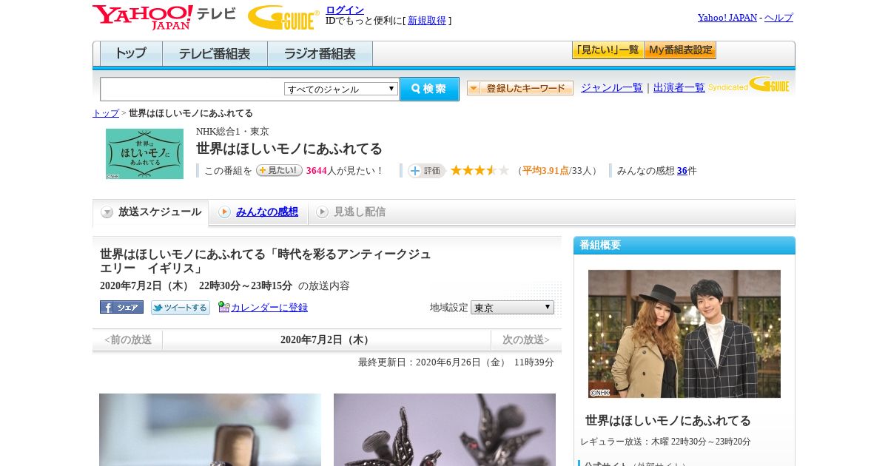This screenshot has height=466, width=888.
Task: Click the Syndicated G-GUIDE logo
Action: click(x=749, y=84)
